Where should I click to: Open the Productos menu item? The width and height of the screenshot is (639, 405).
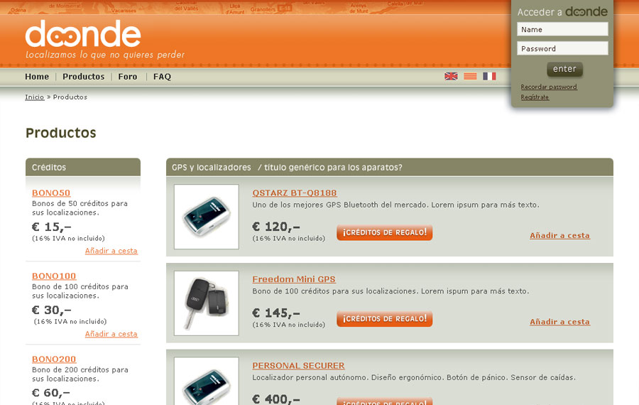click(84, 77)
